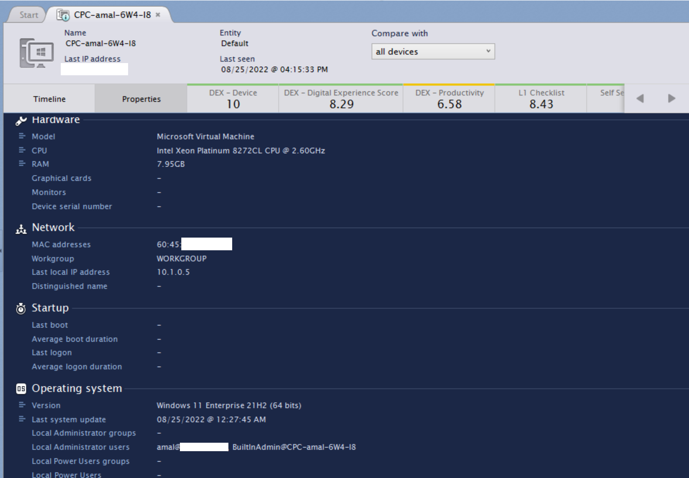Click the list icon beside RAM

tap(22, 164)
